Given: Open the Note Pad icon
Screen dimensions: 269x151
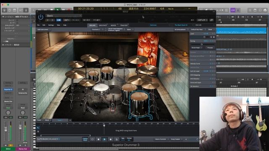Looking at the screenshot, I should click(255, 10).
